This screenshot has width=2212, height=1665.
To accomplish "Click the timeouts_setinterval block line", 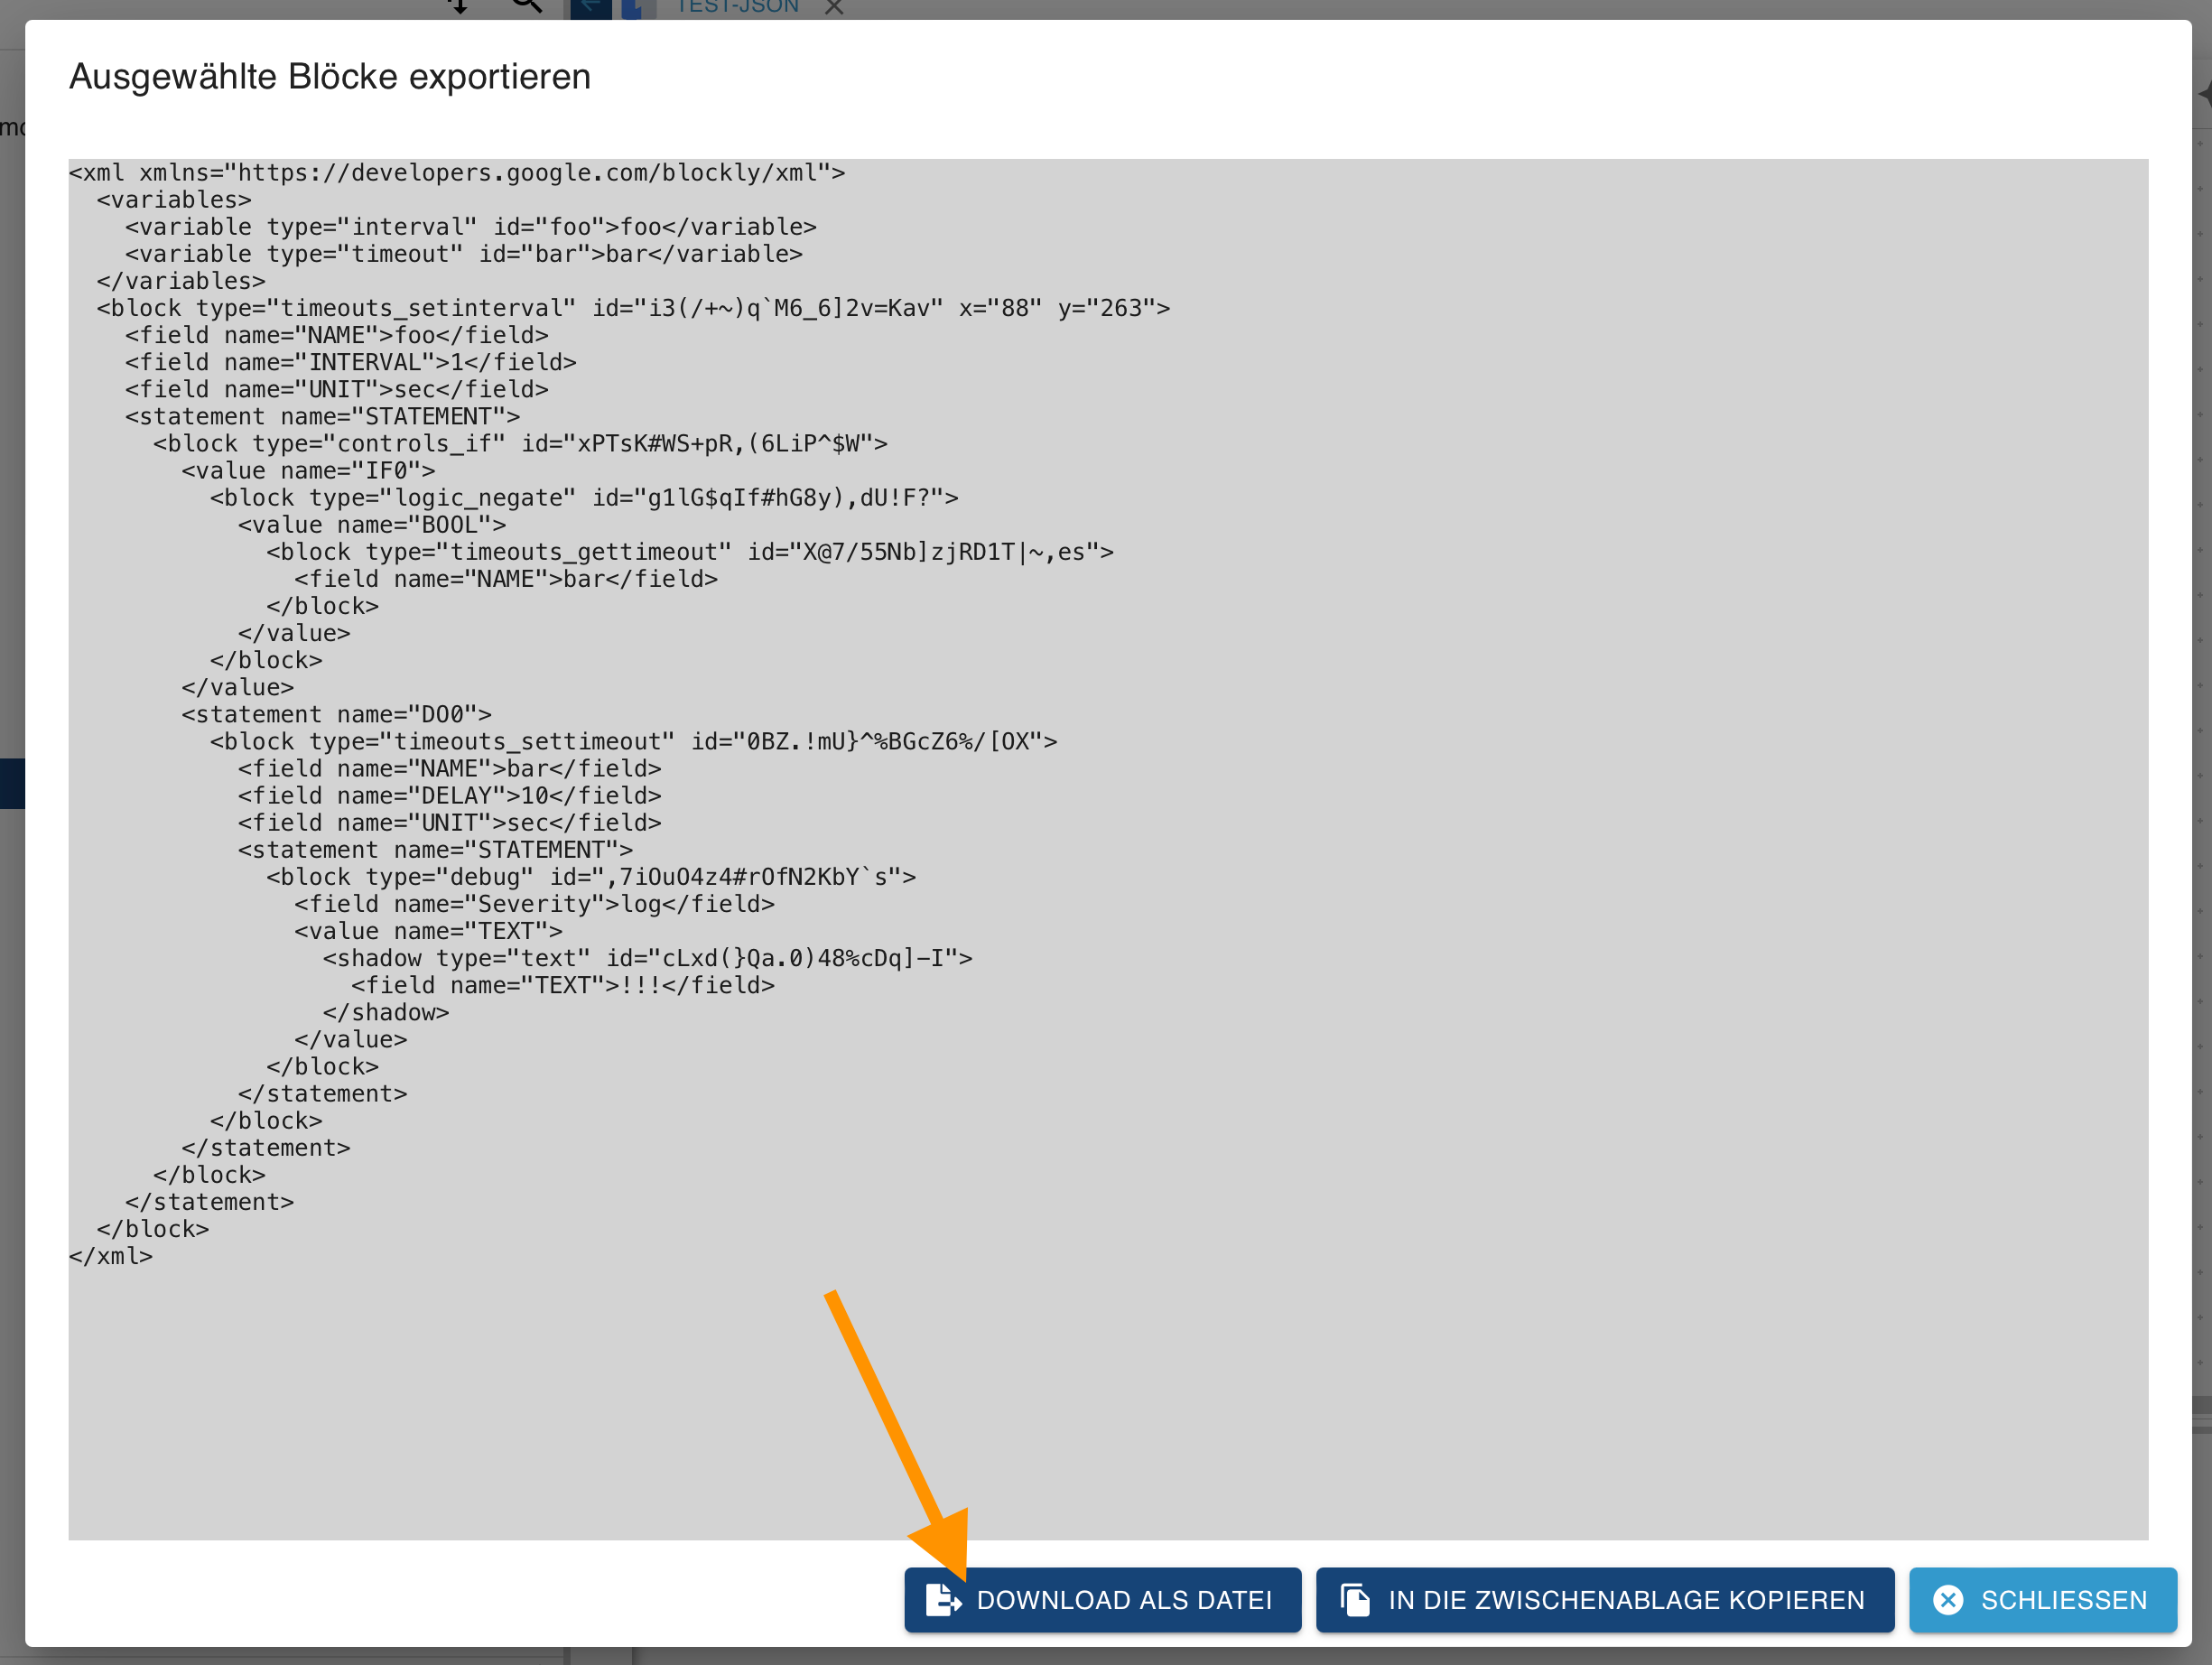I will pyautogui.click(x=632, y=308).
